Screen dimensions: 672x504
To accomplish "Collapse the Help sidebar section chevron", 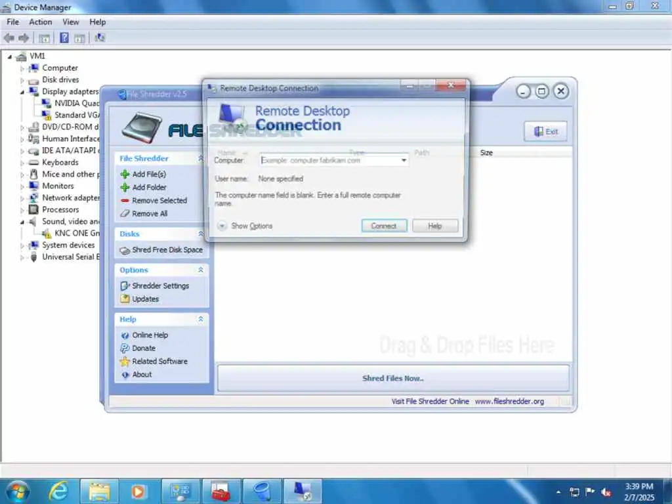I will click(x=201, y=320).
